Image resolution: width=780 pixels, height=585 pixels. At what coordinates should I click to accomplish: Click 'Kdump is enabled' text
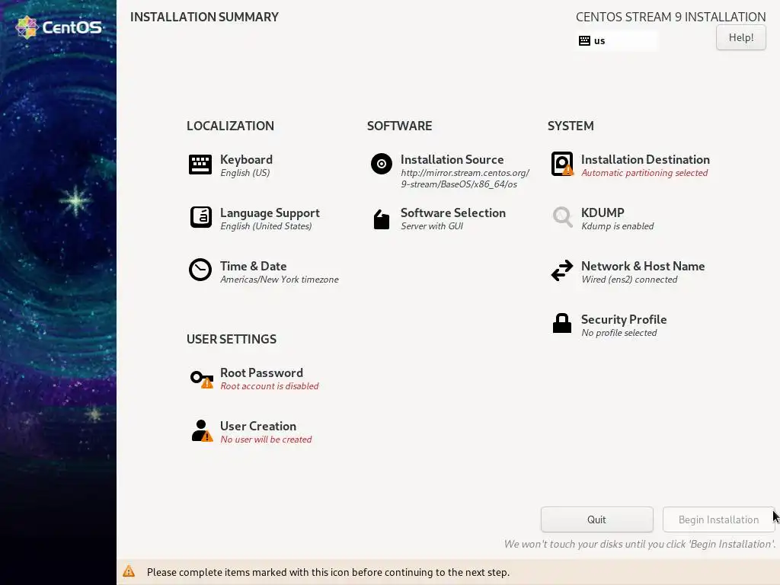click(x=617, y=225)
